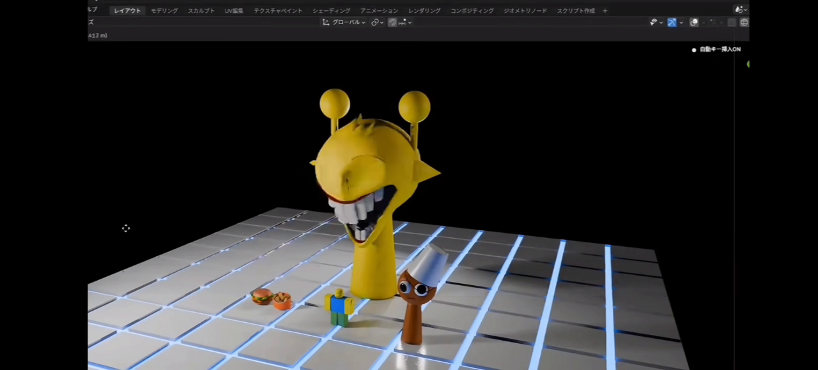Switch to the モデリング workspace tab
This screenshot has width=818, height=370.
click(164, 11)
